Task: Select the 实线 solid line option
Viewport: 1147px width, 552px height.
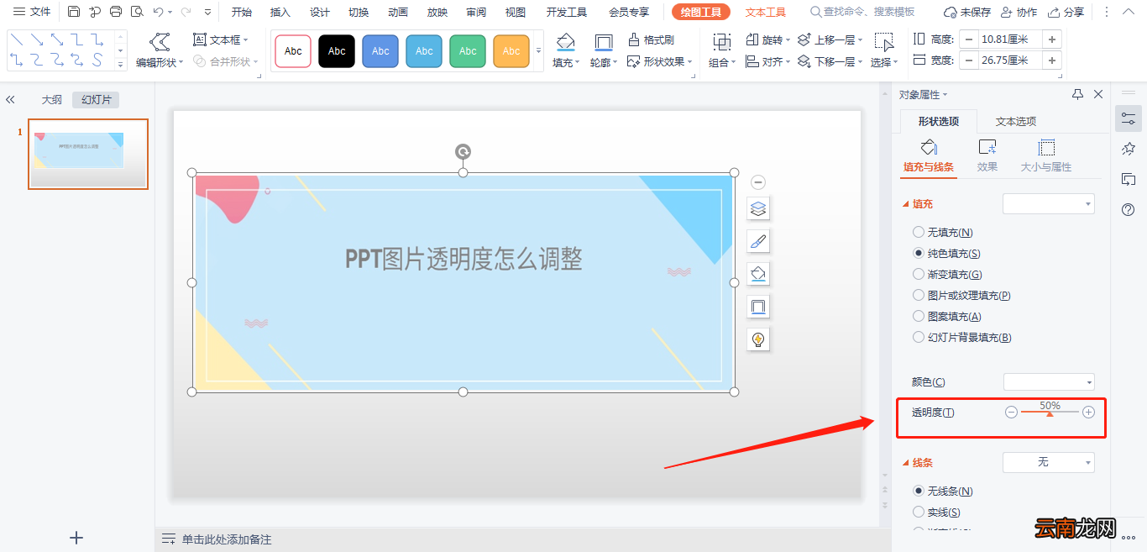Action: coord(919,512)
